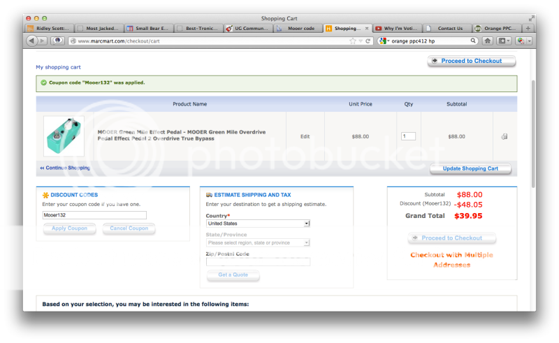Click Cancel Coupon button

[129, 228]
